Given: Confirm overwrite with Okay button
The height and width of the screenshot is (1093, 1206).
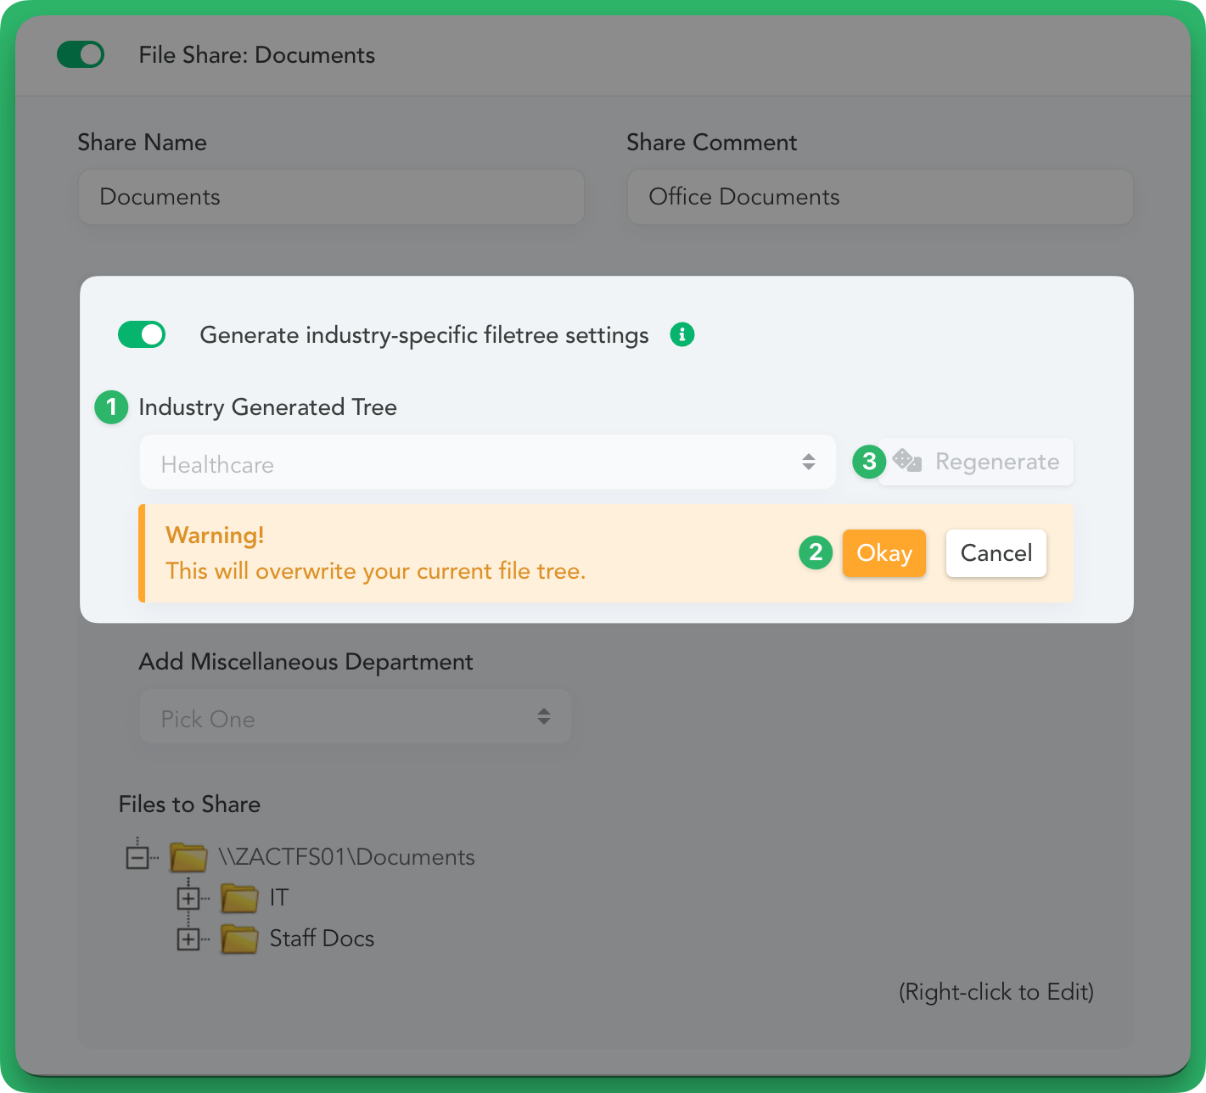Looking at the screenshot, I should 884,553.
